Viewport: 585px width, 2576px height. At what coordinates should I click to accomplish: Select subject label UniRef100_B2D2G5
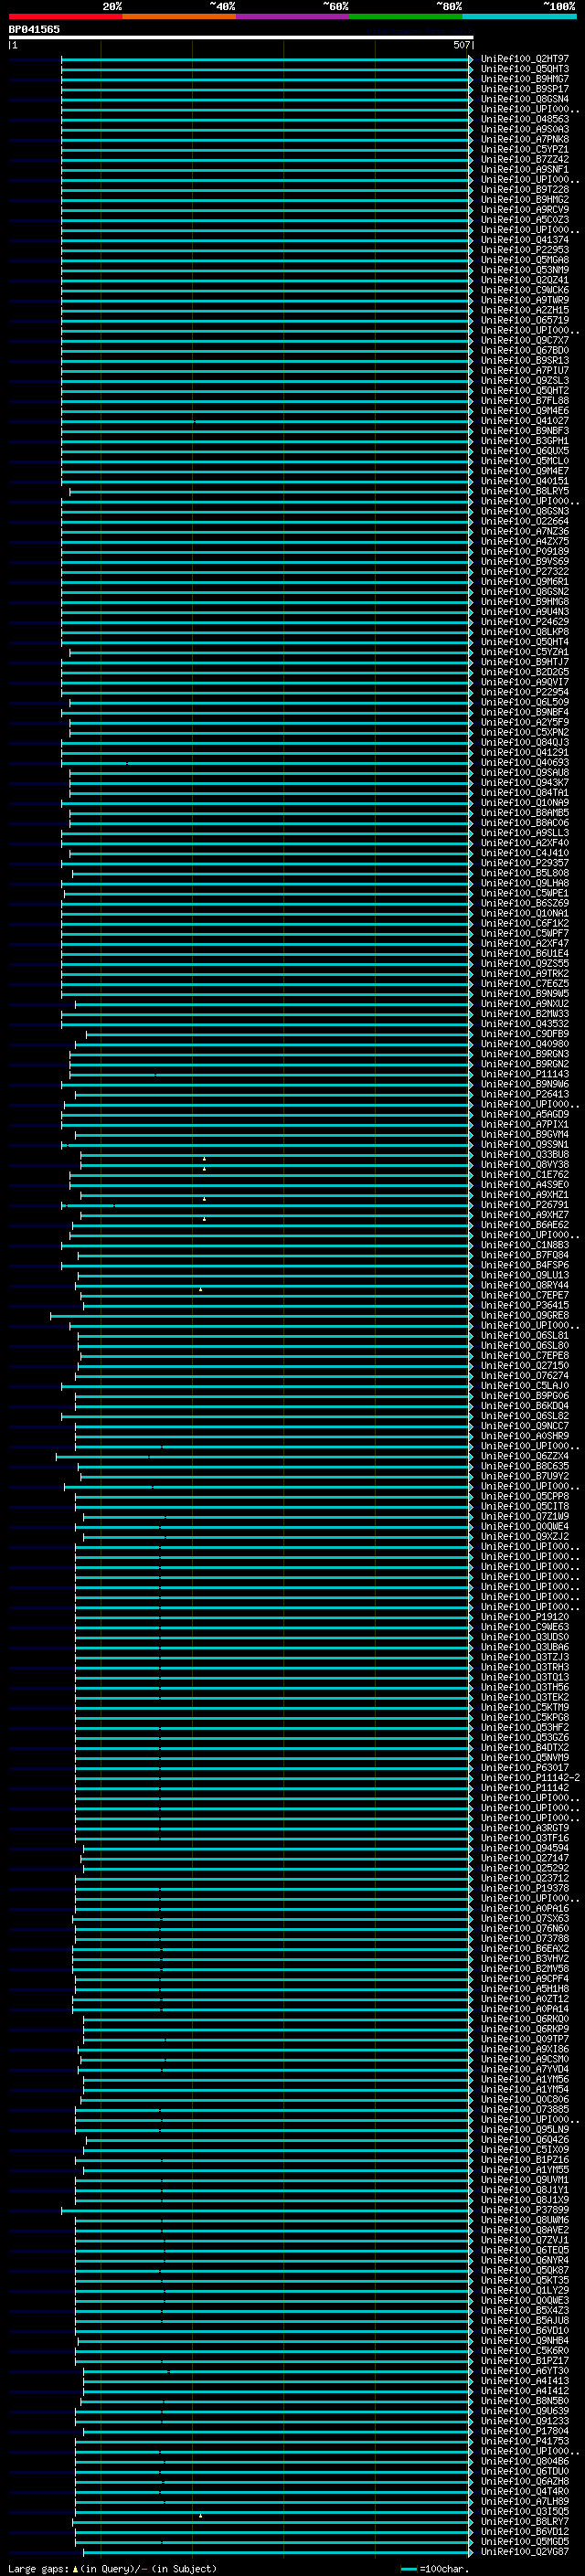tap(525, 672)
